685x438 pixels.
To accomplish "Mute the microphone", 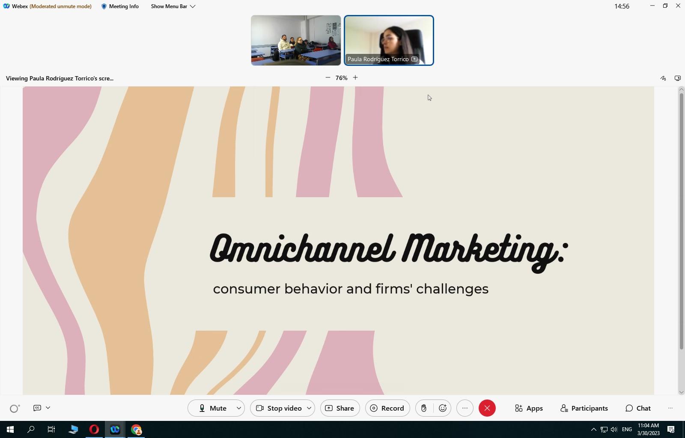I will point(212,408).
